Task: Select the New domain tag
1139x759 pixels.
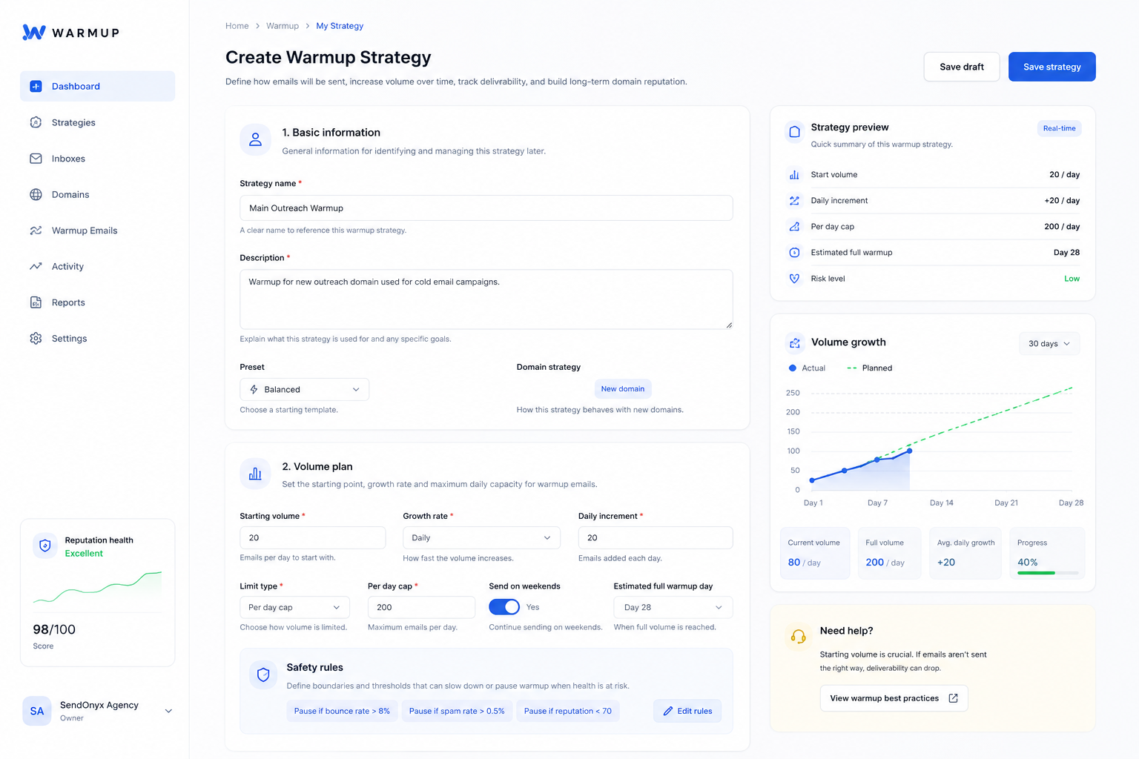Action: coord(623,388)
